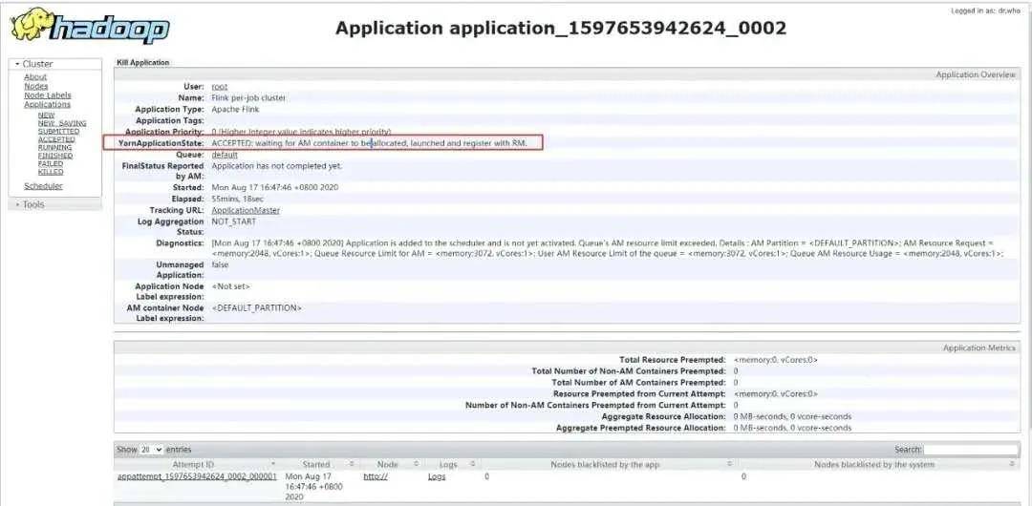
Task: Click the Application Overview header
Action: click(976, 75)
